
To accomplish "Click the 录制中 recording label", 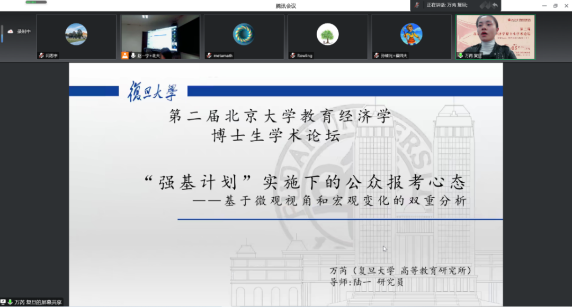I will pyautogui.click(x=24, y=32).
